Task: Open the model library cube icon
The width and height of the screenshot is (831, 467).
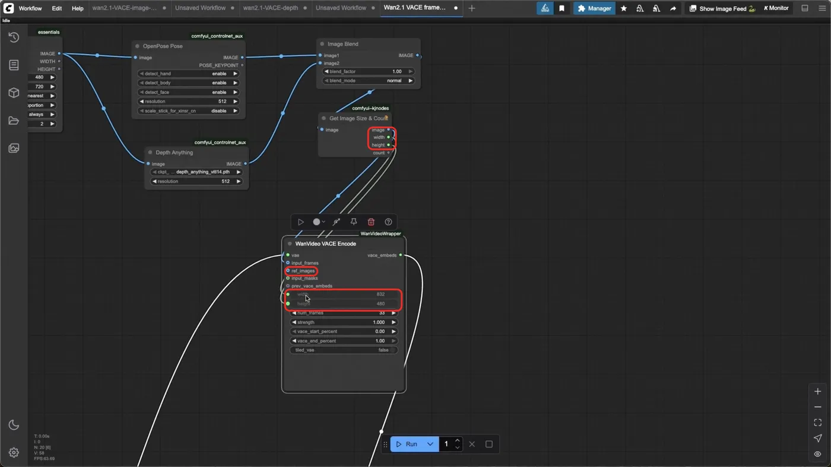Action: [14, 92]
